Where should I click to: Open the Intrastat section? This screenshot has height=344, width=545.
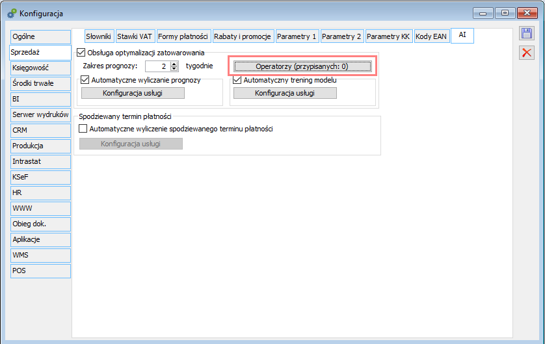click(x=41, y=162)
